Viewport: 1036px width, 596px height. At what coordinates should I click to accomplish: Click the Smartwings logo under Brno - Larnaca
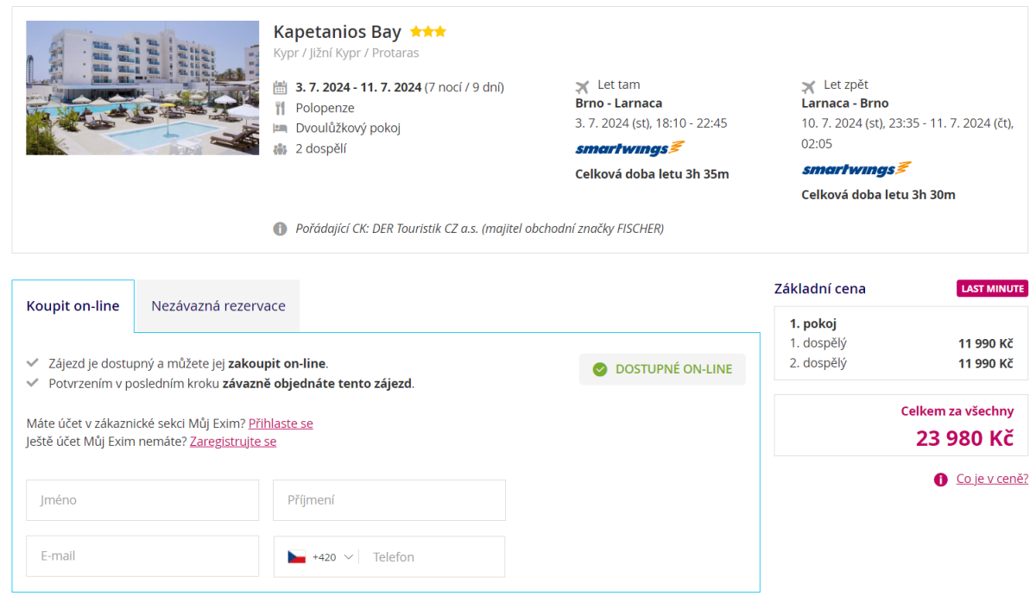tap(629, 148)
